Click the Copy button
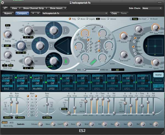The width and height of the screenshot is (165, 135). click(x=114, y=13)
